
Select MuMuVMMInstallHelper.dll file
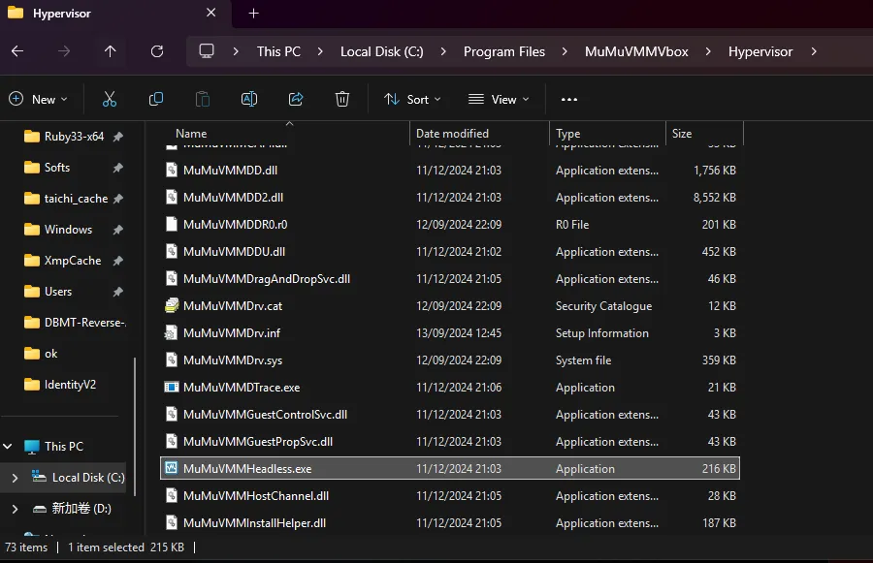pyautogui.click(x=450, y=523)
